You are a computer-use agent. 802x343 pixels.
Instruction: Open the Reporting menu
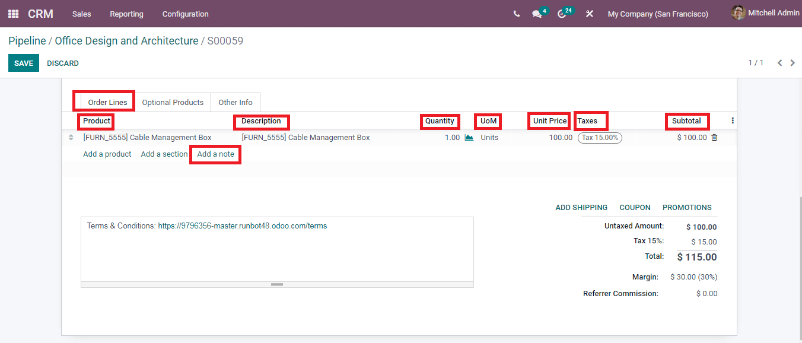point(126,14)
